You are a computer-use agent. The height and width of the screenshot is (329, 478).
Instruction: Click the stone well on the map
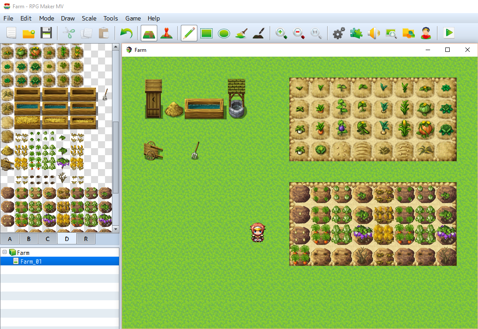coord(237,99)
